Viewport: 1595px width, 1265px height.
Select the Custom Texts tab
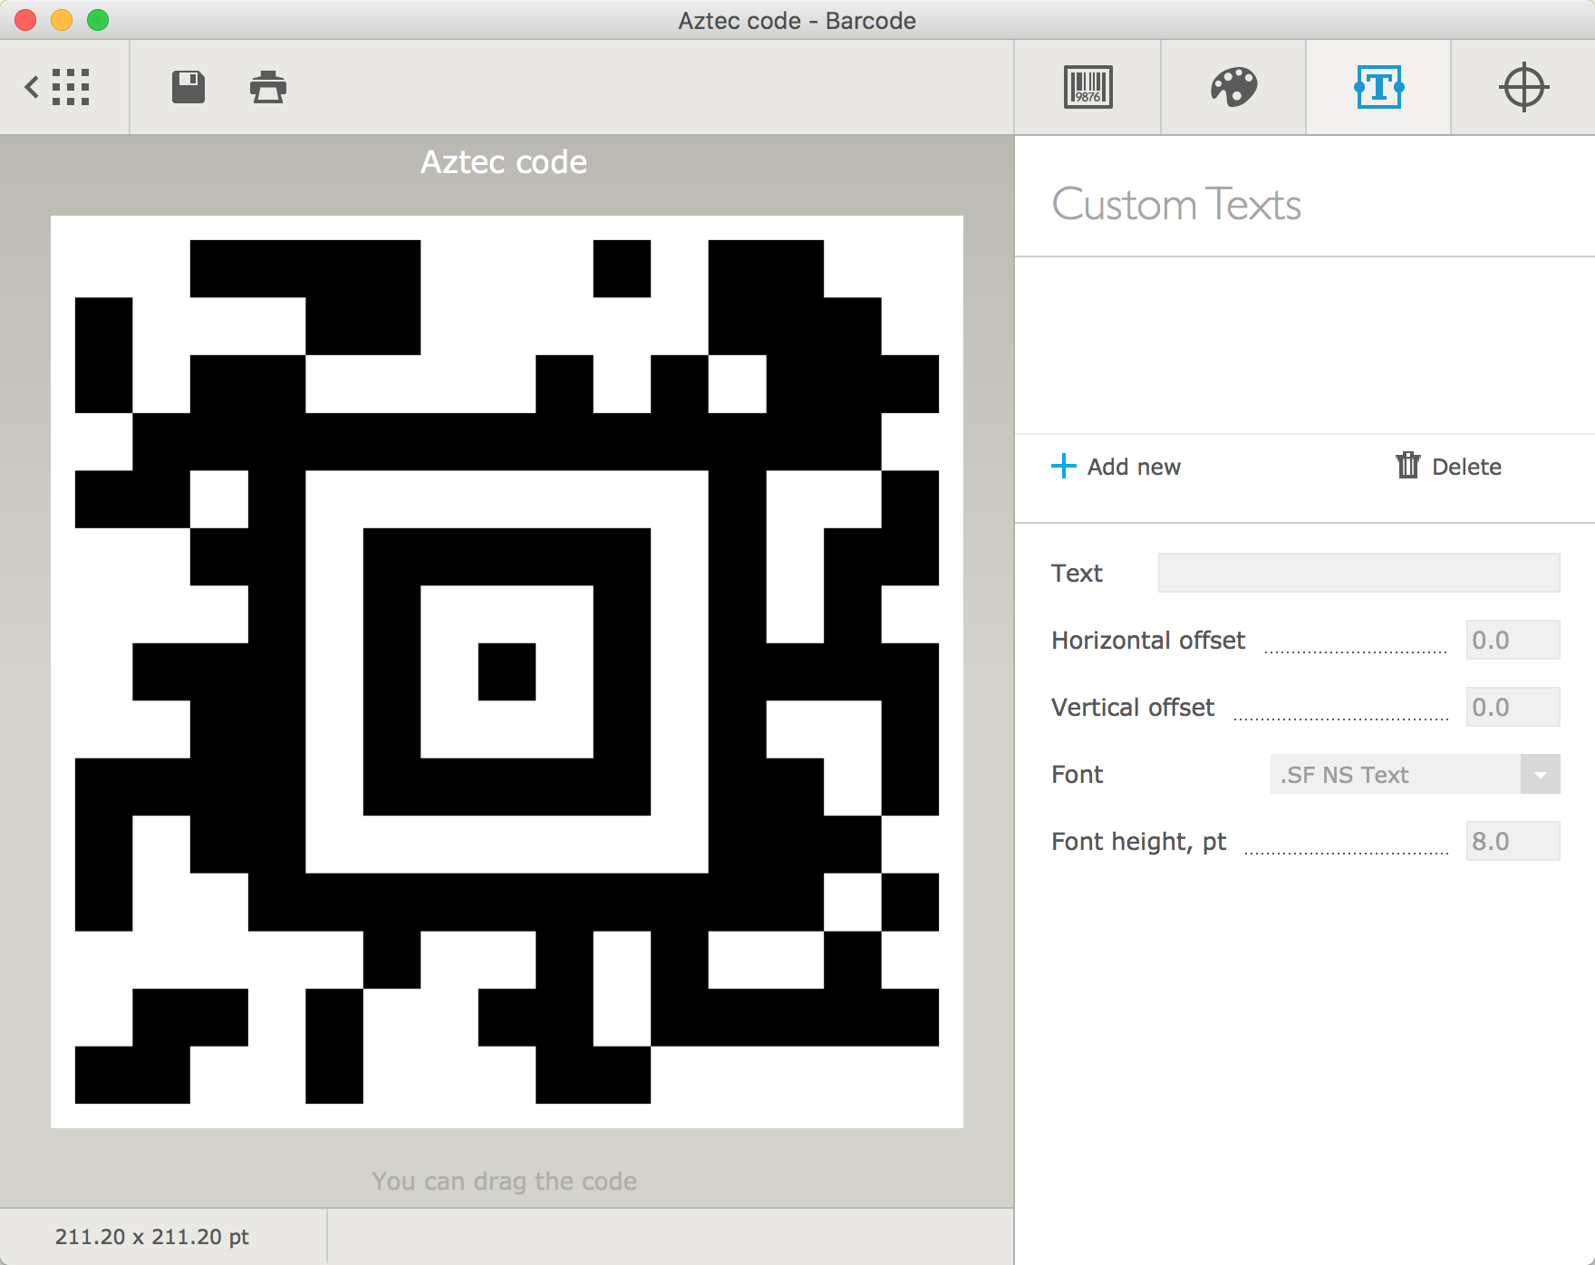[x=1378, y=88]
